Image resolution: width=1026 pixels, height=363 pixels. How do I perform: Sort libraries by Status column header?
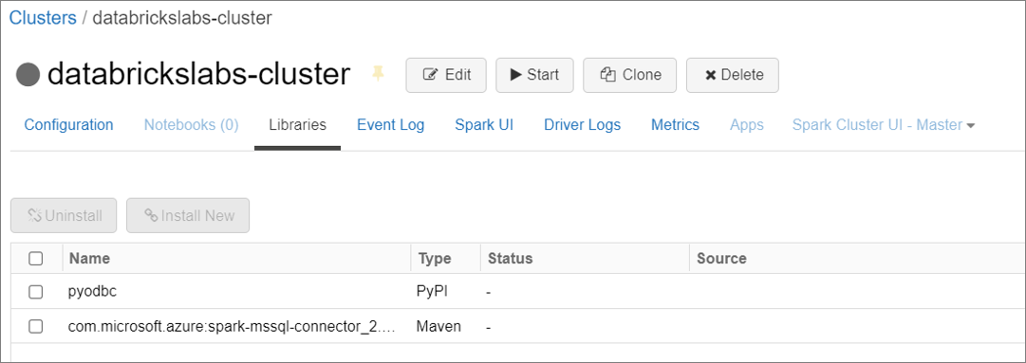point(511,259)
